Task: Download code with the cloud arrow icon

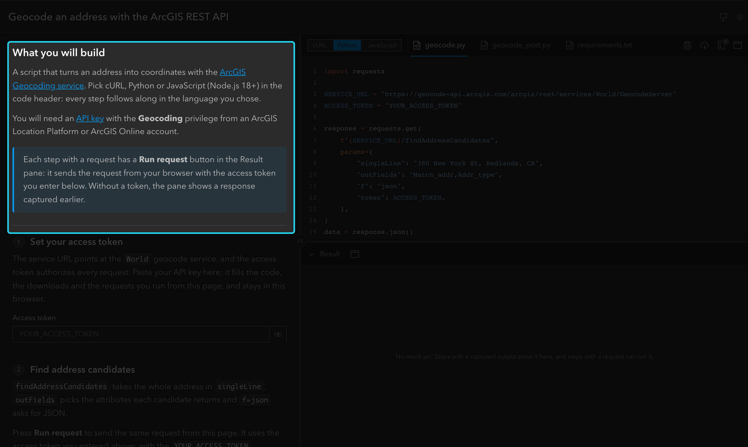Action: 704,45
